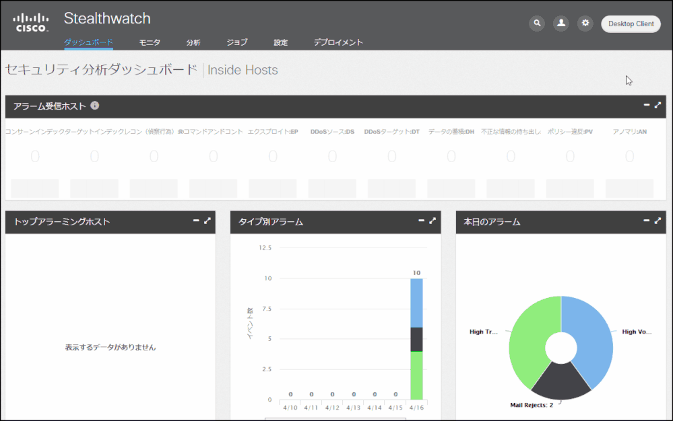Select the DDoSソース:DS alarm category

[332, 132]
